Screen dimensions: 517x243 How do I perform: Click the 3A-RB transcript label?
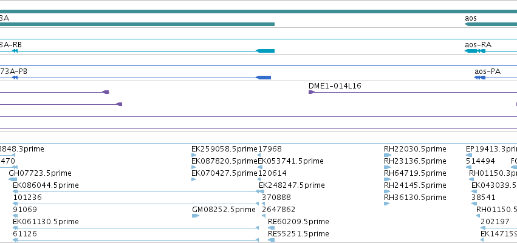(x=11, y=45)
